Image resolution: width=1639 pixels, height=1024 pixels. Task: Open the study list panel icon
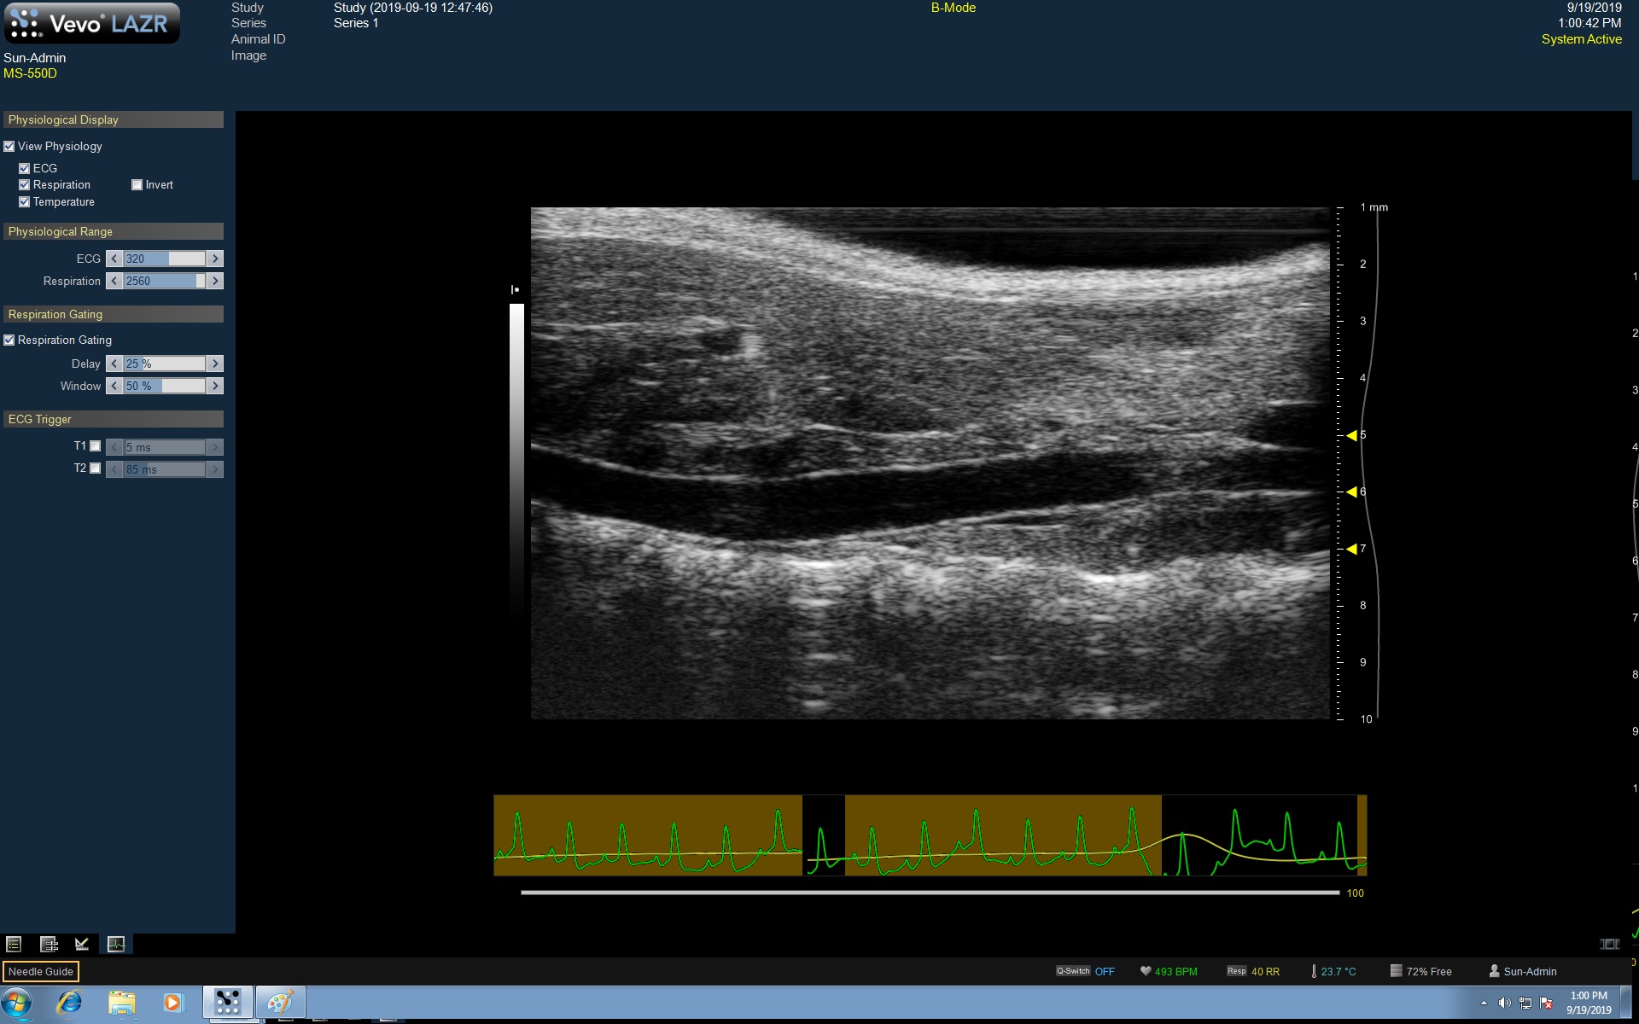tap(14, 944)
